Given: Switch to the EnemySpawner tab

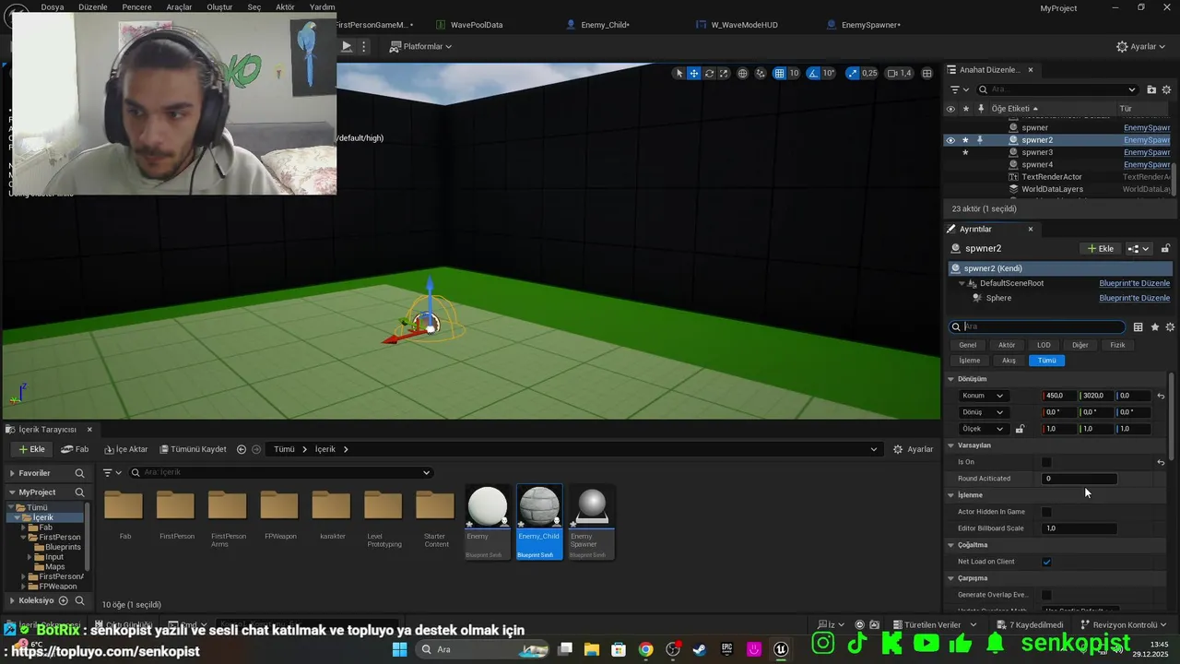Looking at the screenshot, I should 870,25.
